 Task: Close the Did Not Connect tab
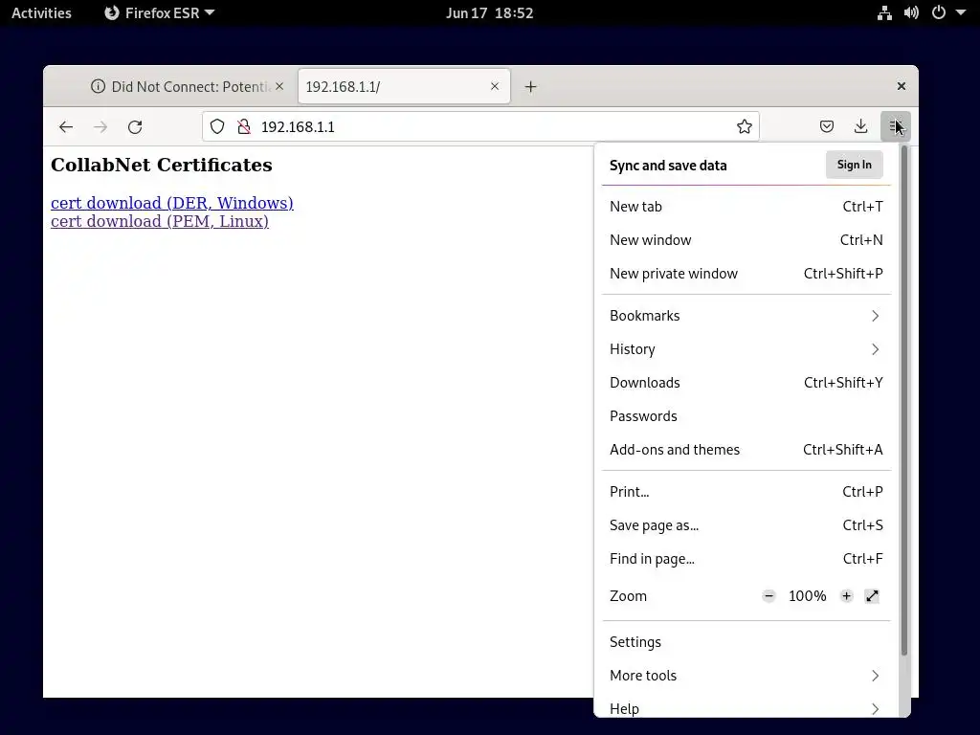(x=279, y=86)
